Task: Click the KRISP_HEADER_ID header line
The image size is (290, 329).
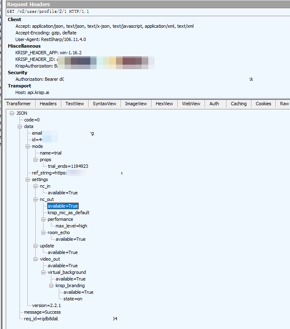Action: (x=85, y=59)
